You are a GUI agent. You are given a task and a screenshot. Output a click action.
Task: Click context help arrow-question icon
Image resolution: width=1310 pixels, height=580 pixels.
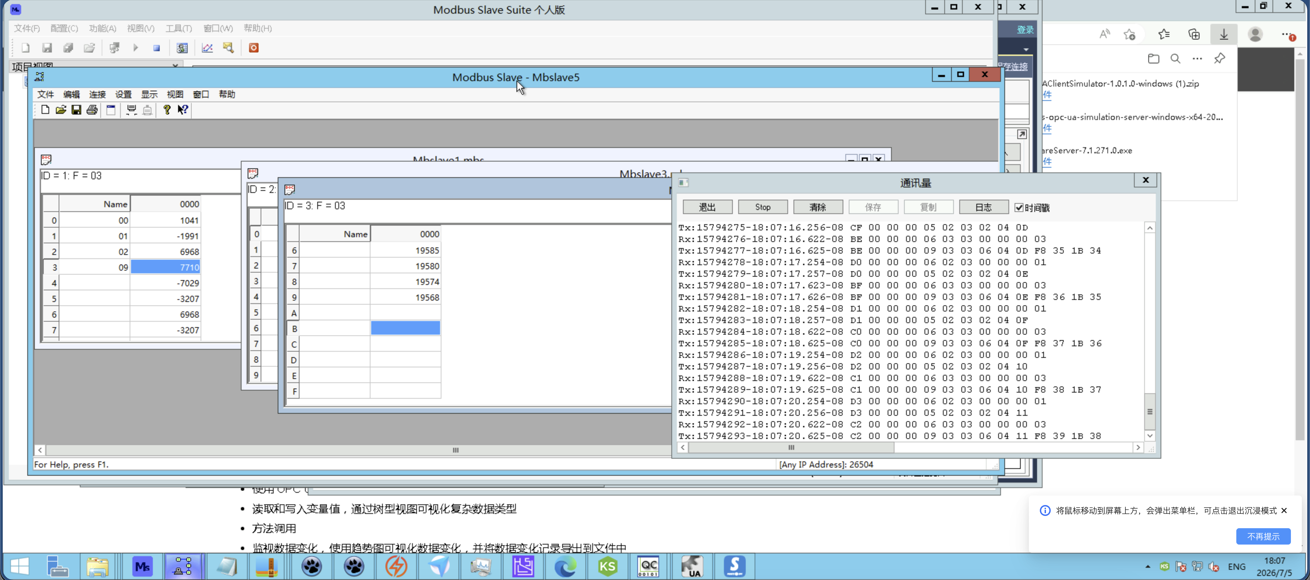pyautogui.click(x=183, y=110)
